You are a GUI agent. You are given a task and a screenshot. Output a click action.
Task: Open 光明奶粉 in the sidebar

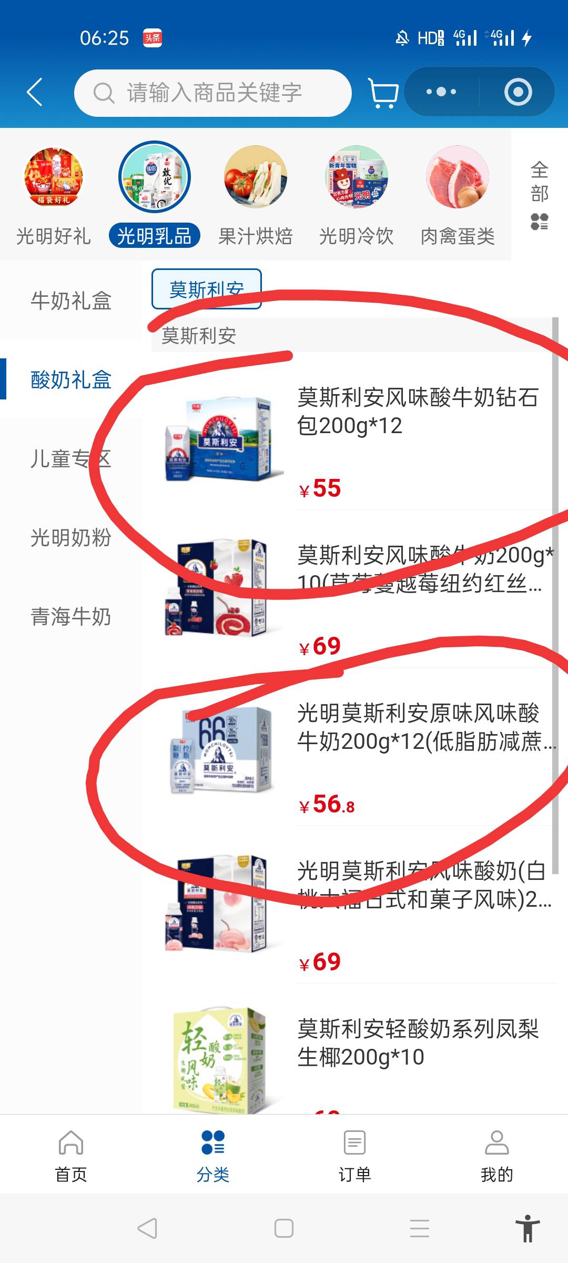click(71, 538)
